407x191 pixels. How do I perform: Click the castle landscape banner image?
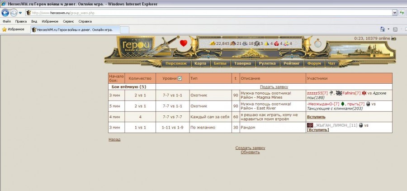361,51
